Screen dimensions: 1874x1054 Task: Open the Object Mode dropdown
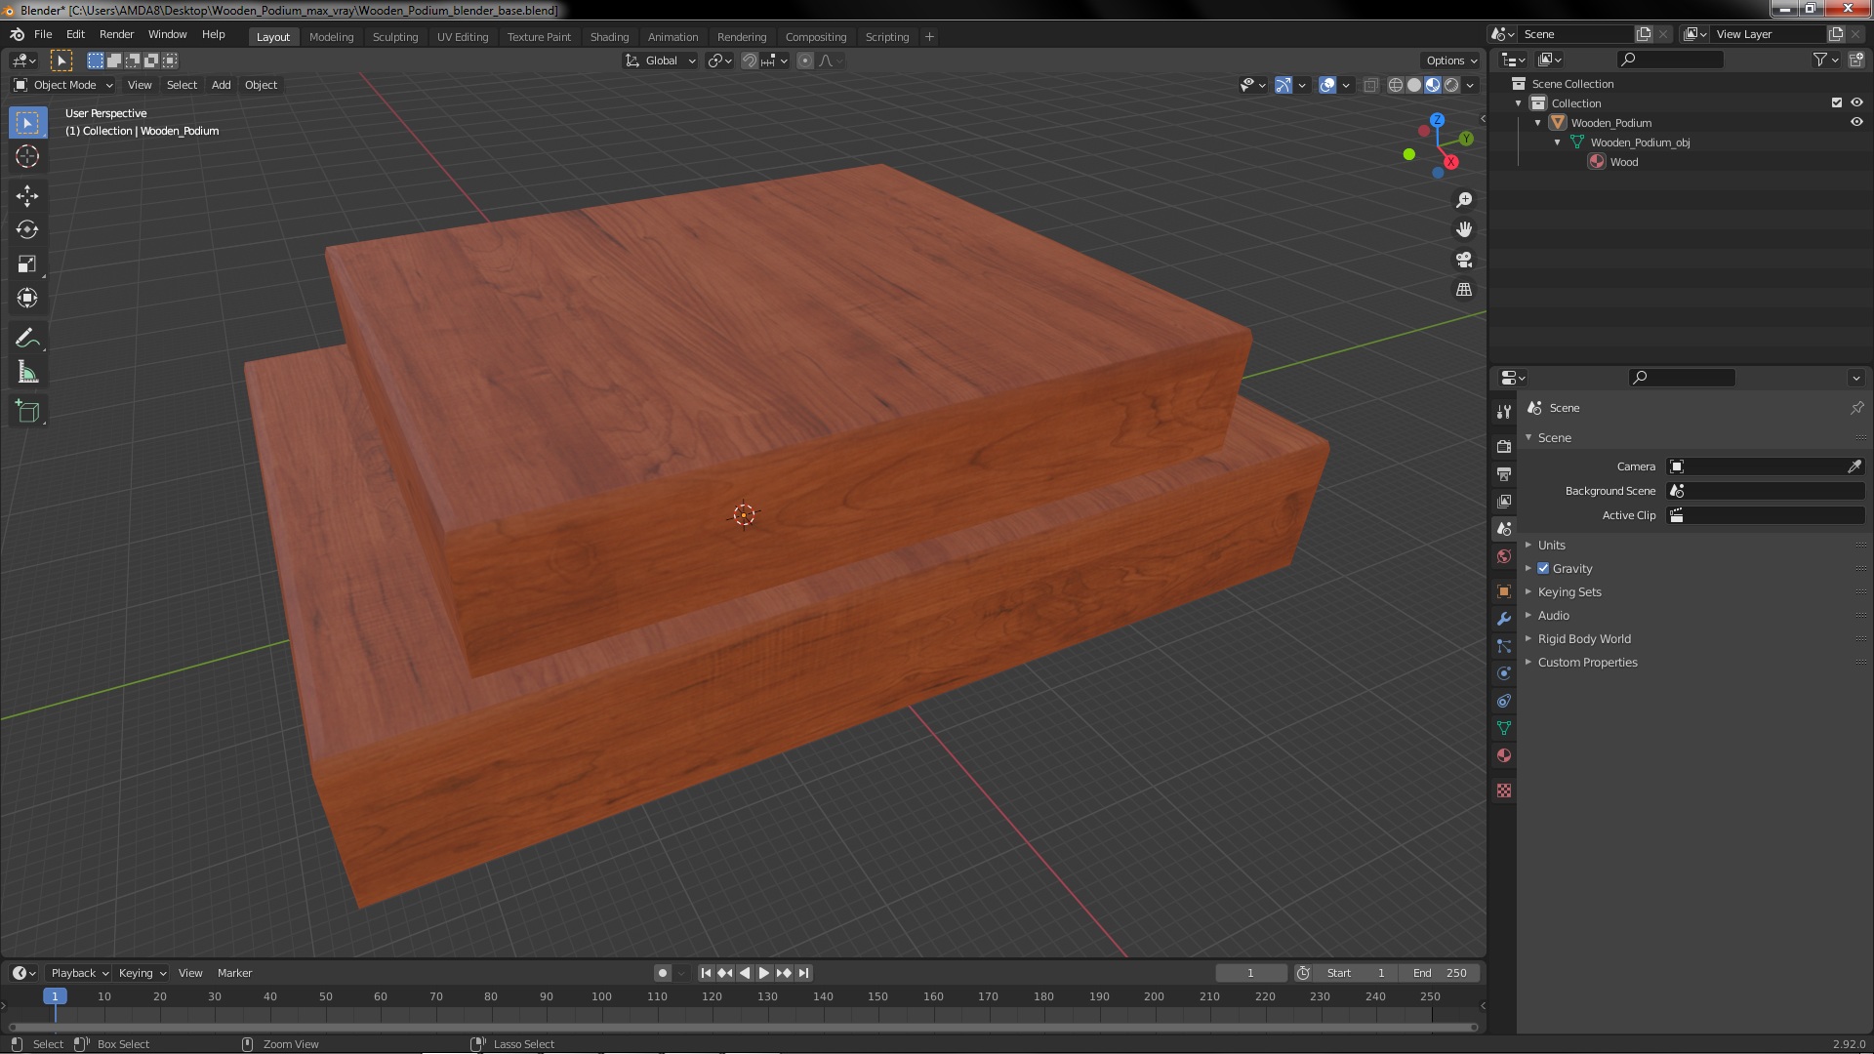[63, 85]
